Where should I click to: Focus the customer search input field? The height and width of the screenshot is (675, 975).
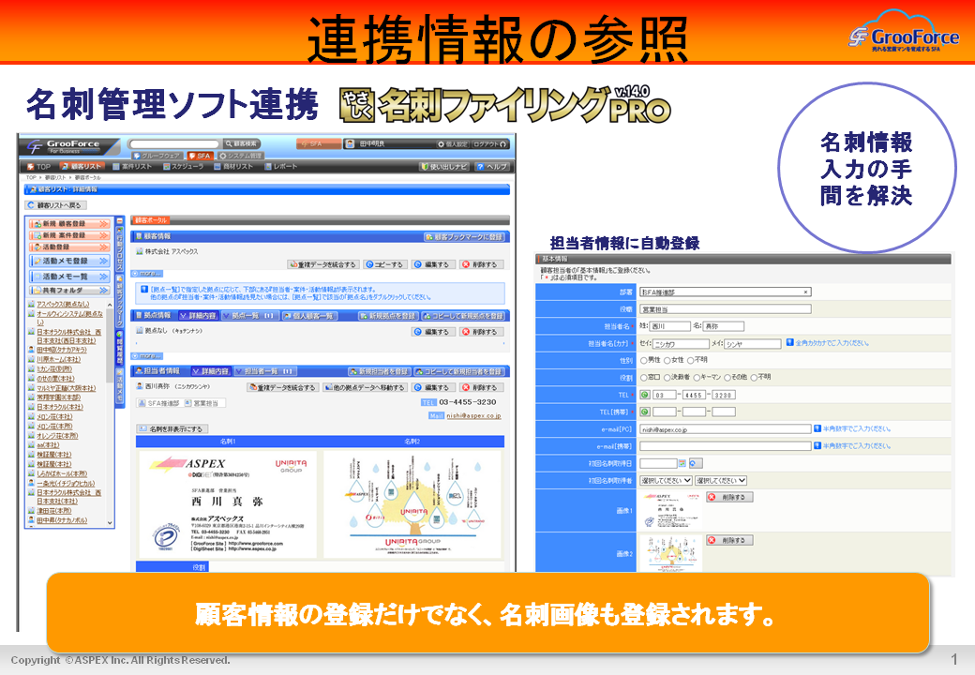click(x=174, y=143)
